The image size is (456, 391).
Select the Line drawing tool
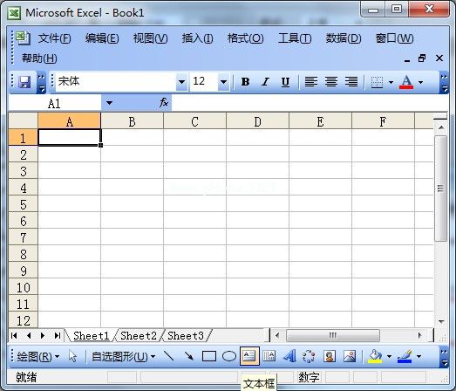point(168,356)
